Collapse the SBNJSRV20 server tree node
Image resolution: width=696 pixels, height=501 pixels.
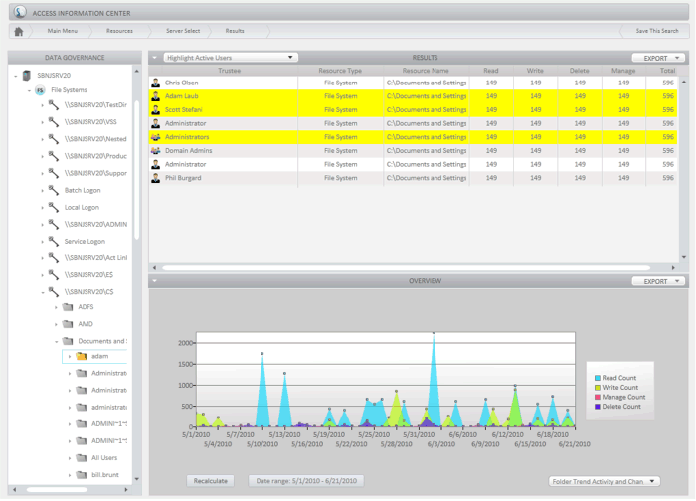[16, 76]
